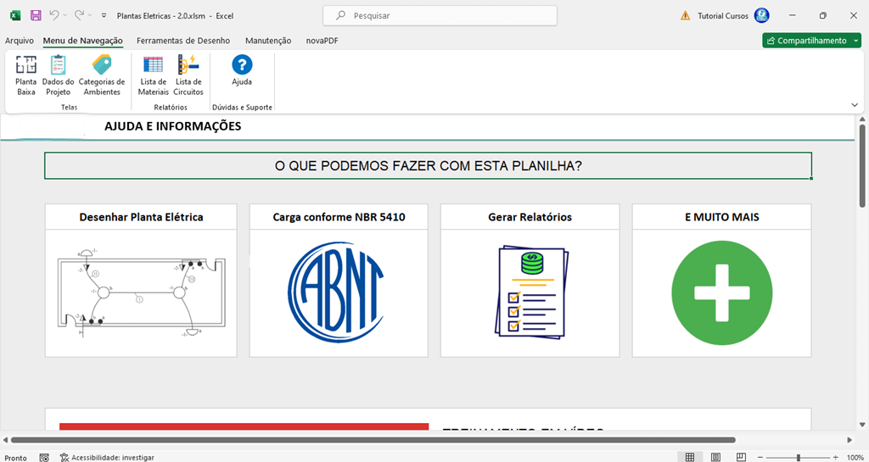Image resolution: width=869 pixels, height=462 pixels.
Task: Click Gerar Relatórios heading
Action: (530, 218)
